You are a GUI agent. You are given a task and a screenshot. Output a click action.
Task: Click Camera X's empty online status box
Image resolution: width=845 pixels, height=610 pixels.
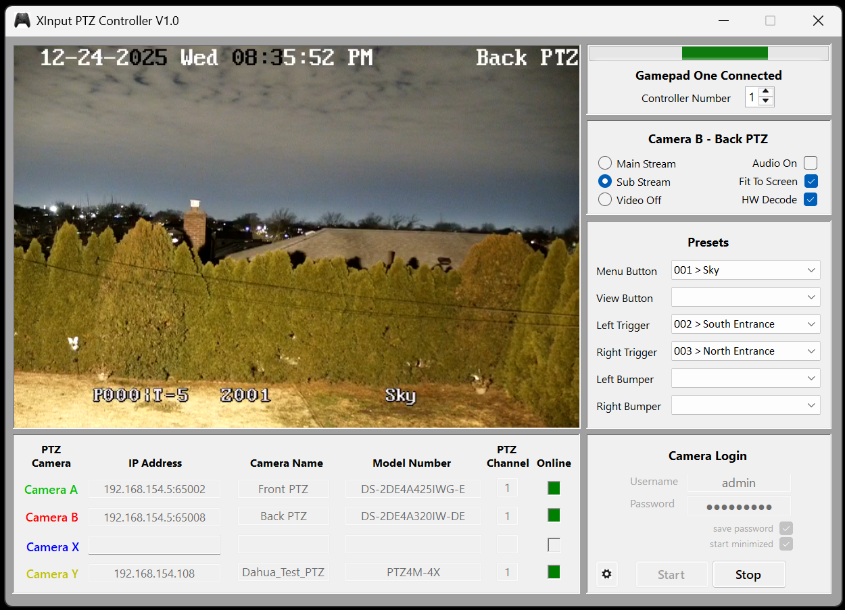pyautogui.click(x=553, y=544)
